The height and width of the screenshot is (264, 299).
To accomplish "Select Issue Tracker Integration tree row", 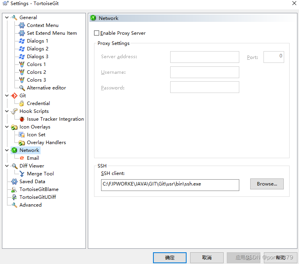I will tap(55, 119).
